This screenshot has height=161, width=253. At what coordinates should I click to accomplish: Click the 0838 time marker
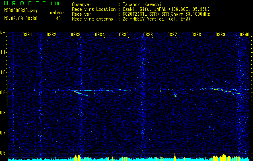tap(196, 34)
